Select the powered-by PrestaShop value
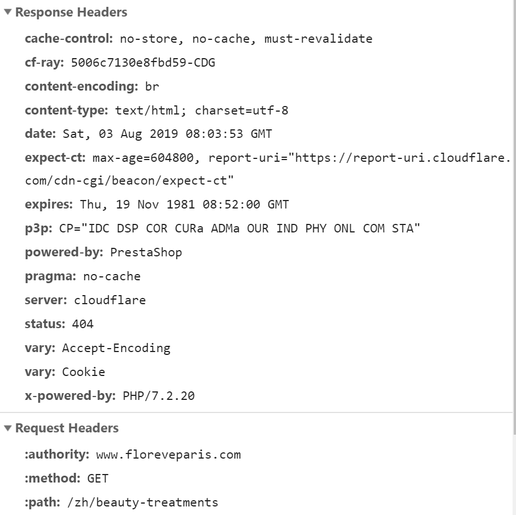Viewport: 516px width, 515px height. click(x=146, y=252)
